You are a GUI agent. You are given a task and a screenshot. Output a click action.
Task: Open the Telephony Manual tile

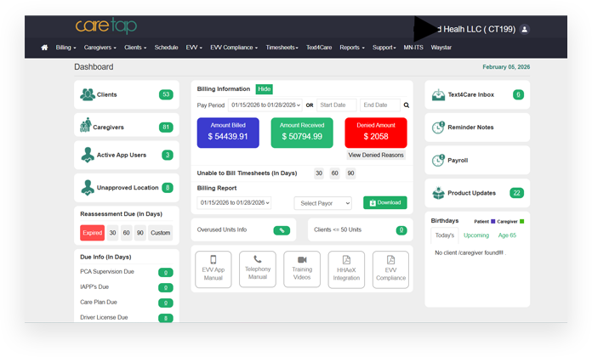tap(257, 269)
